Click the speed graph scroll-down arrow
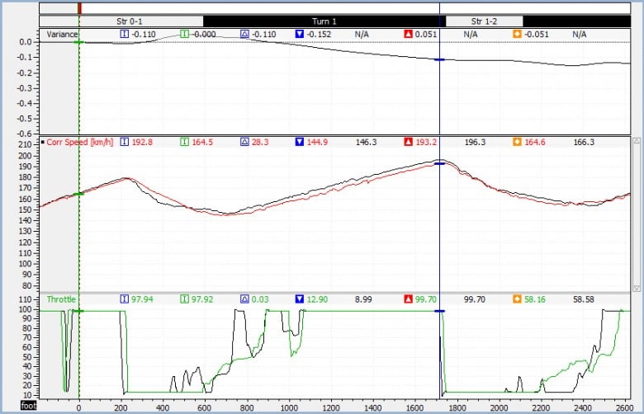The width and height of the screenshot is (644, 414). tap(637, 289)
